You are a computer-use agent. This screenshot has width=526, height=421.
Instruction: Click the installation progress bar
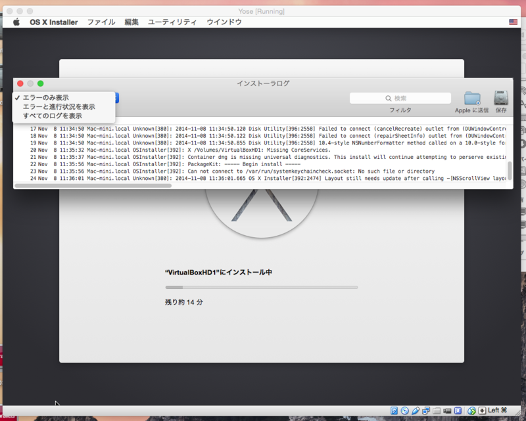[262, 287]
